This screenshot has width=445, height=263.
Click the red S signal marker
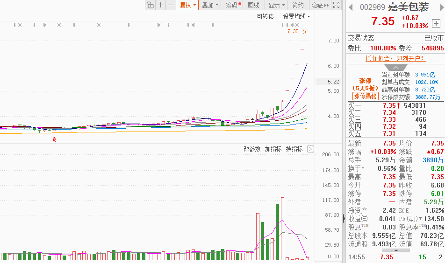pos(54,140)
